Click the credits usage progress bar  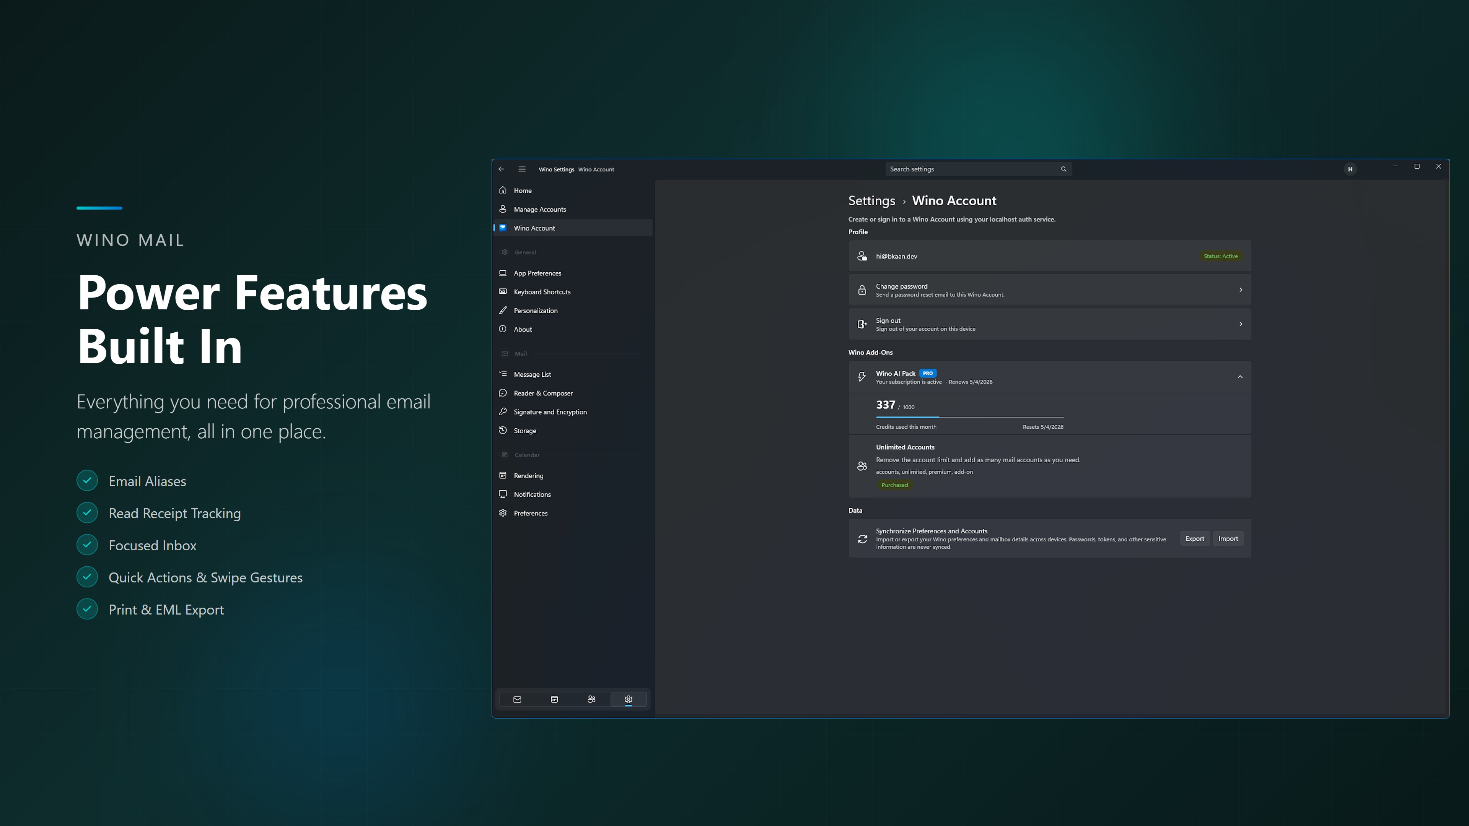[x=969, y=417]
